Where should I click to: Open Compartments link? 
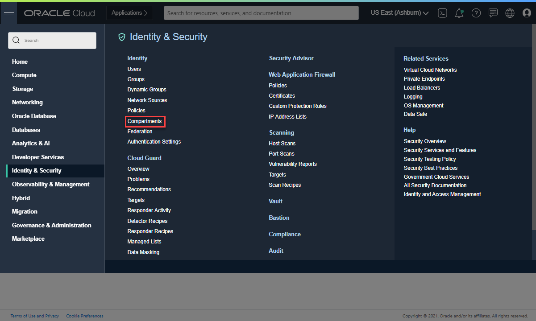click(x=145, y=121)
